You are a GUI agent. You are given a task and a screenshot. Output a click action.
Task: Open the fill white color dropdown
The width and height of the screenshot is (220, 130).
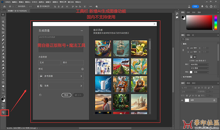(x=201, y=72)
